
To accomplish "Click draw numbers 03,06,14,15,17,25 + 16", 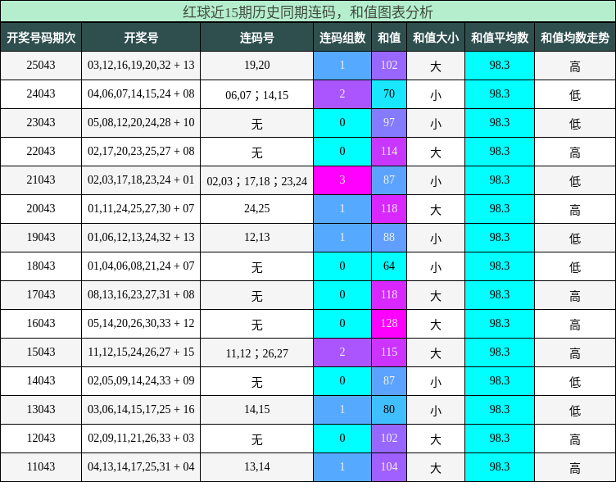I will coord(141,409).
